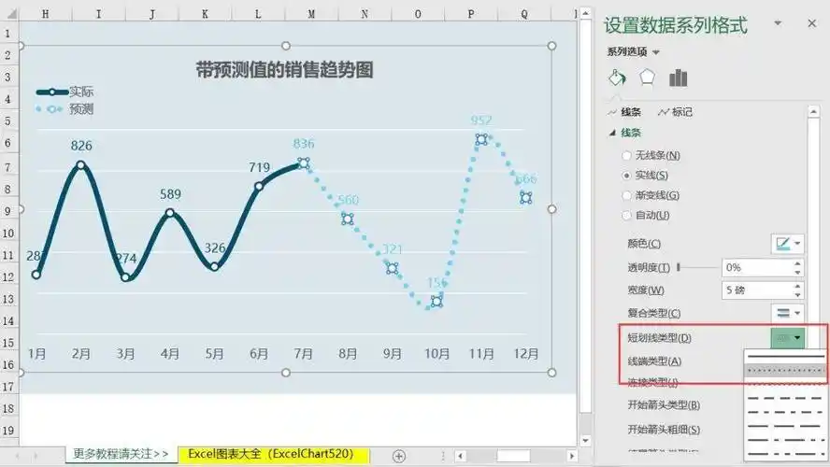Click the 826 data label
This screenshot has width=830, height=467.
(x=81, y=146)
